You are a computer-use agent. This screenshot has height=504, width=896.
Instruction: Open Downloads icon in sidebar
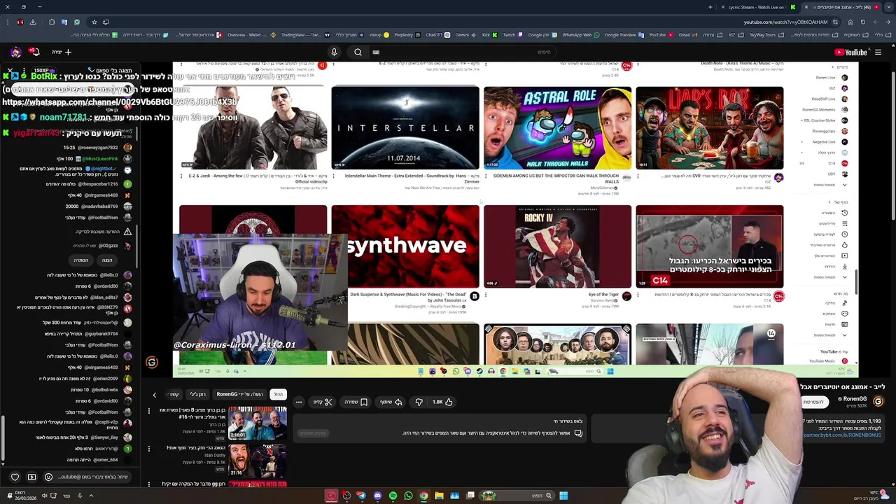pos(844,267)
